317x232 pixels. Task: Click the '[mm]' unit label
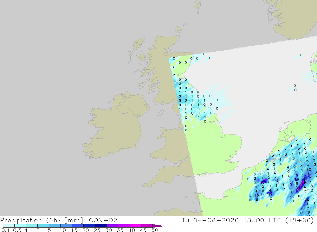point(74,220)
